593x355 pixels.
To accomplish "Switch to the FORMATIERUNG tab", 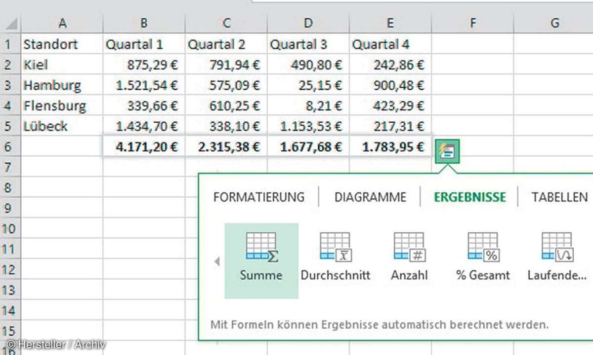I will pyautogui.click(x=259, y=197).
